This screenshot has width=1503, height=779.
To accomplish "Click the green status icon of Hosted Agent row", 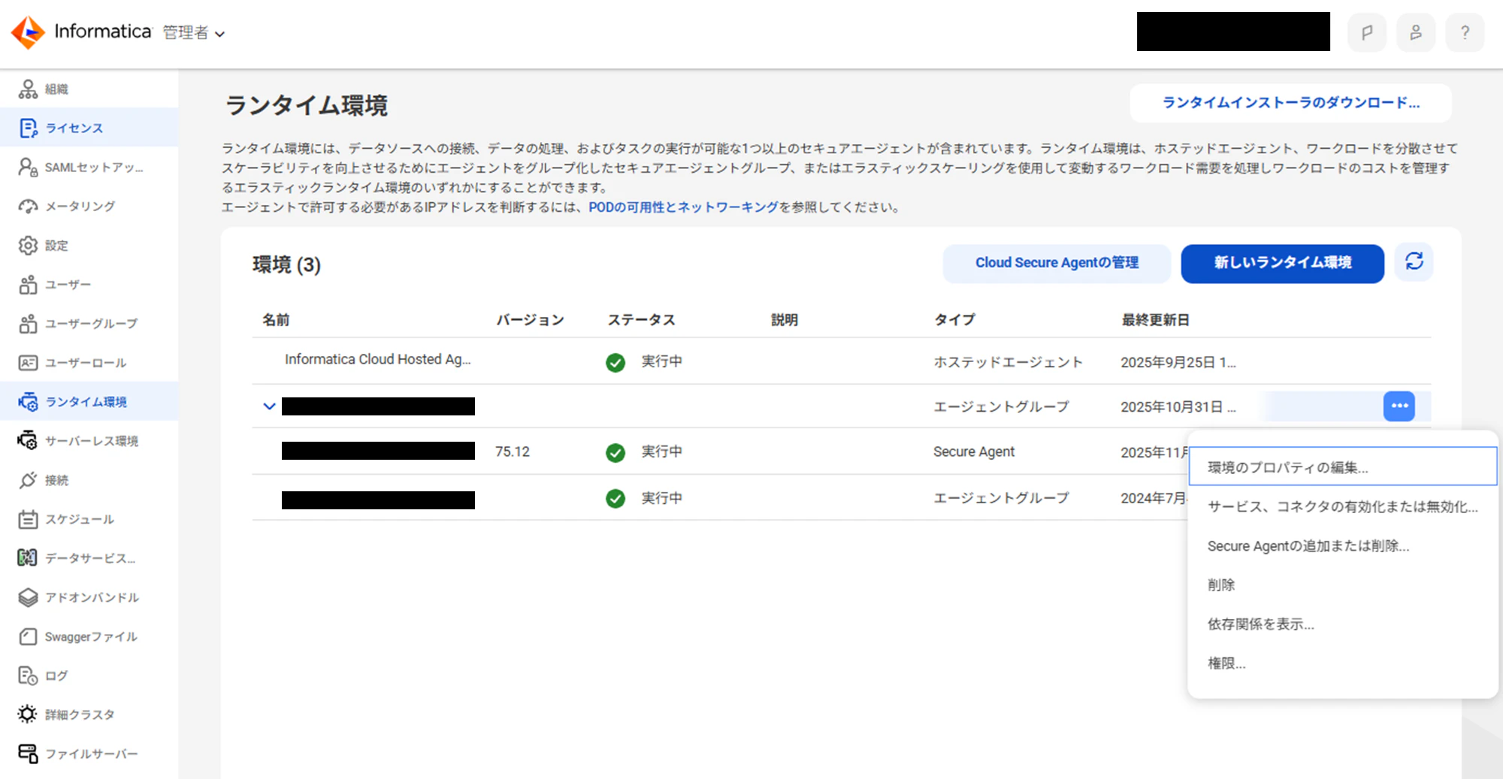I will pyautogui.click(x=615, y=363).
